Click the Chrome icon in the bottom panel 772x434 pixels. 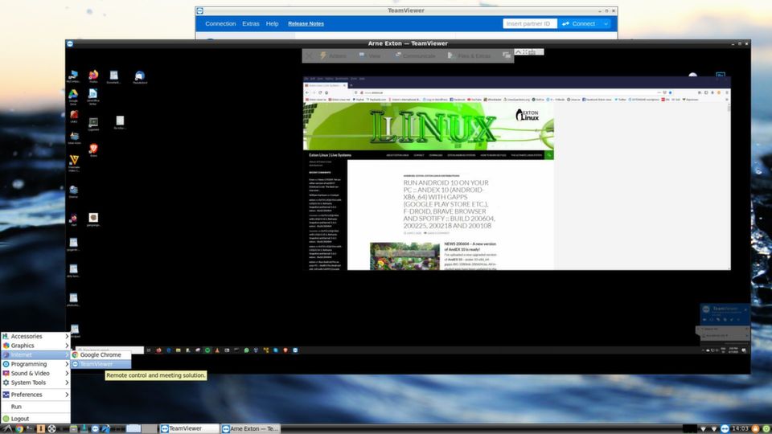click(18, 428)
